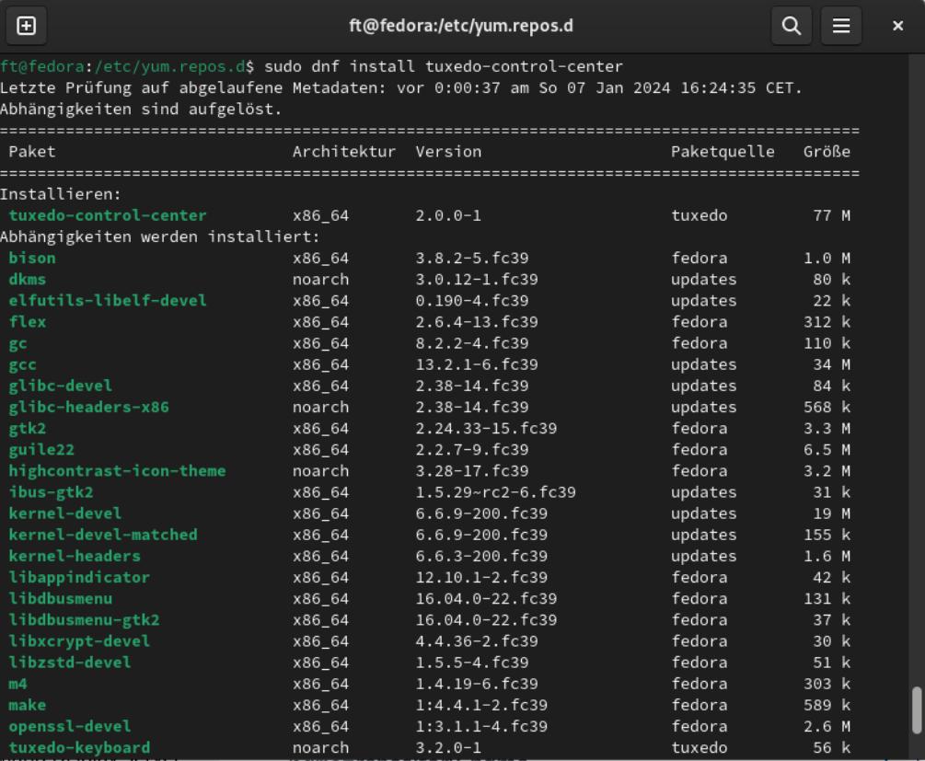Click the gtk2 package name
The width and height of the screenshot is (925, 761).
tap(27, 428)
